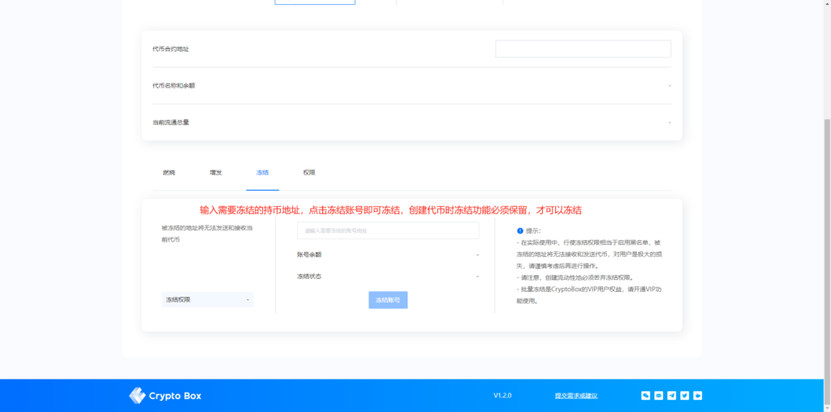Click the Twitter bird icon
Viewport: 831px width, 412px height.
click(x=685, y=396)
